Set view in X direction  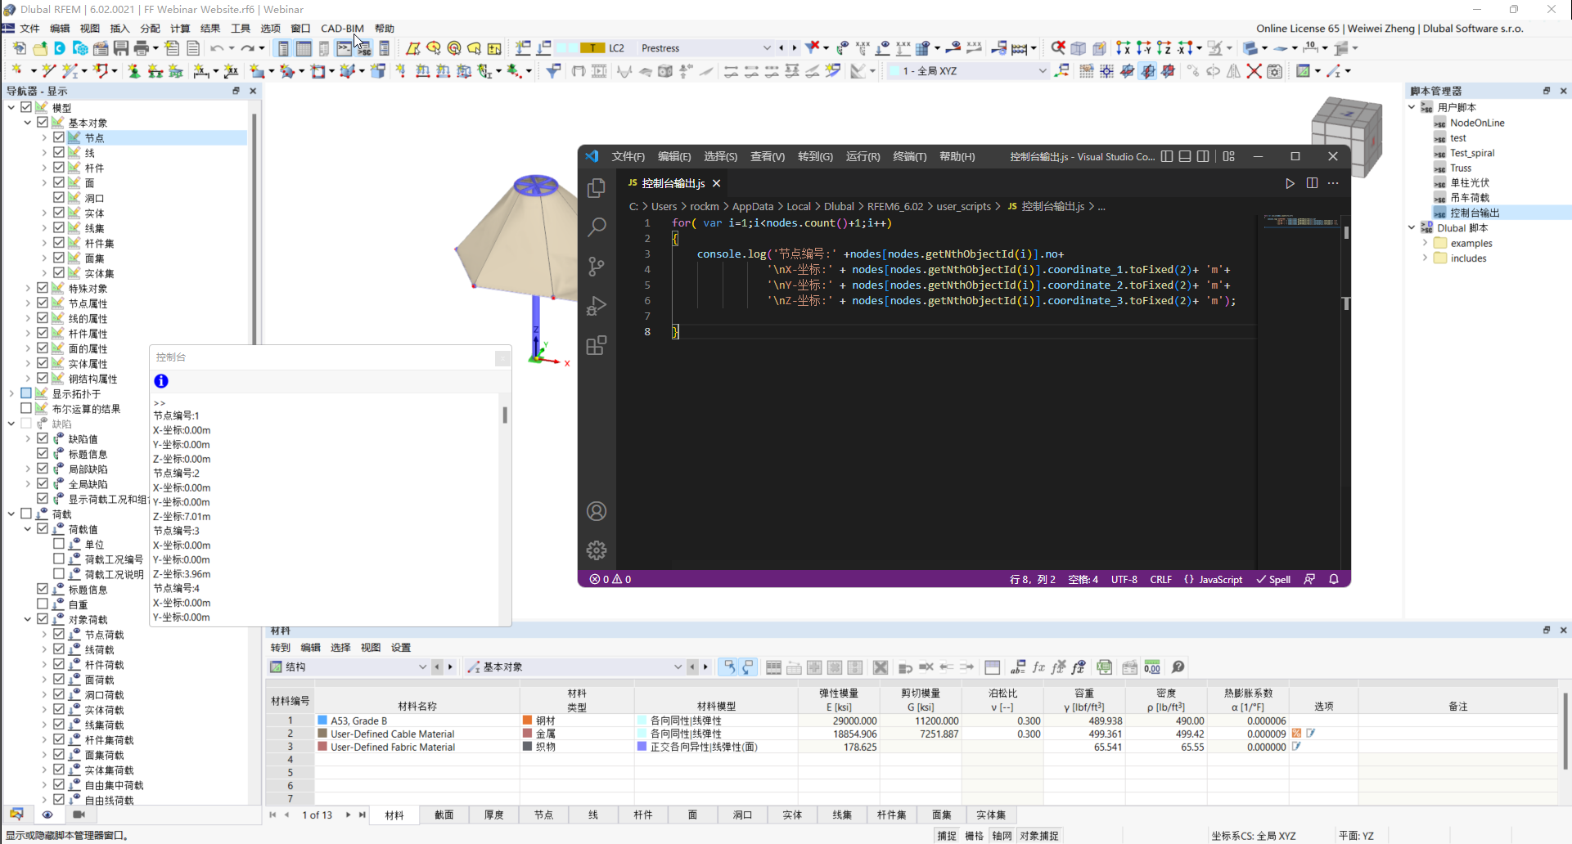coord(1124,48)
